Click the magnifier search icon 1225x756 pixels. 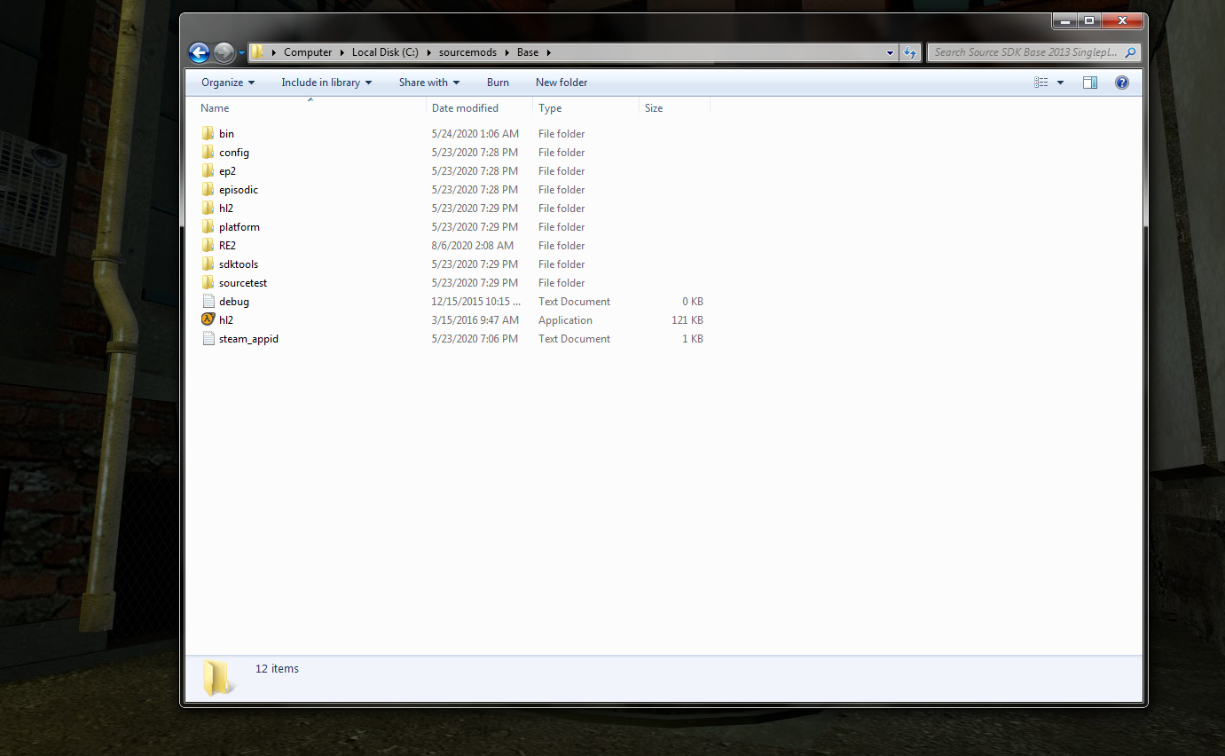pos(1131,52)
